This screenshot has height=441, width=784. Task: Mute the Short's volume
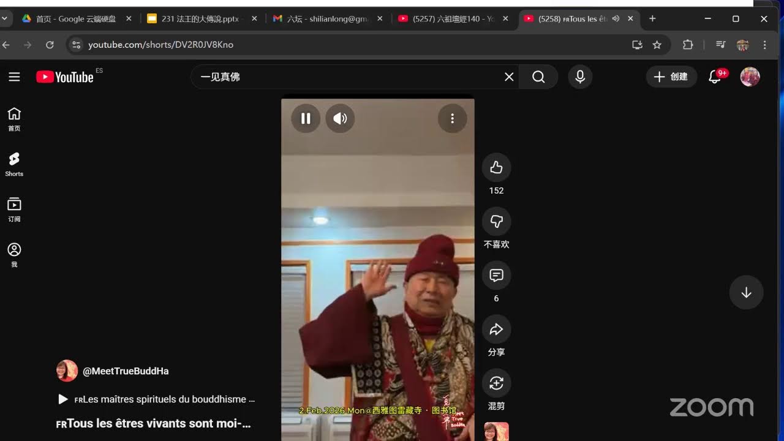click(x=340, y=118)
